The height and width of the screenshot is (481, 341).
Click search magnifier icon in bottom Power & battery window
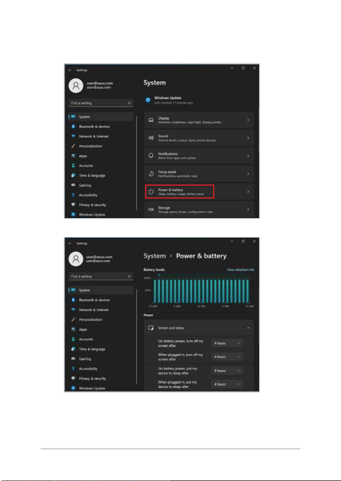click(130, 276)
